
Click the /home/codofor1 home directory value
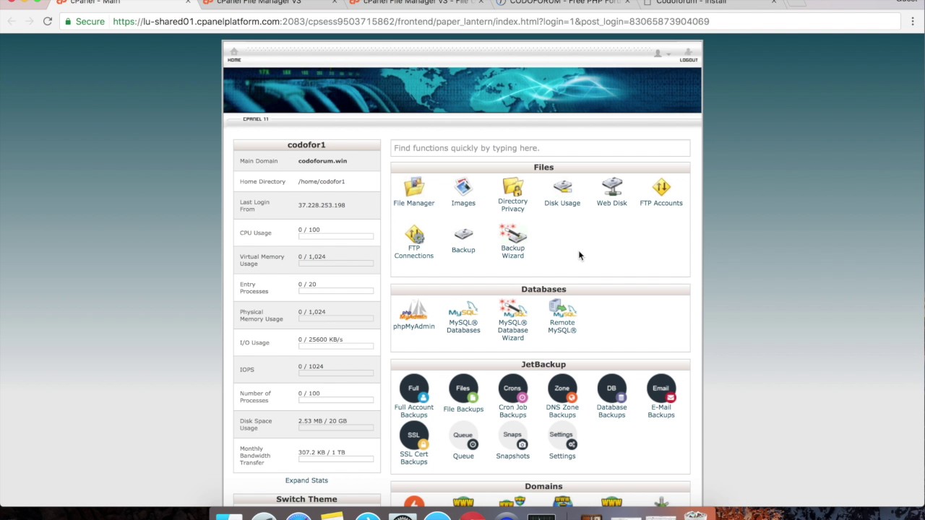pyautogui.click(x=322, y=181)
